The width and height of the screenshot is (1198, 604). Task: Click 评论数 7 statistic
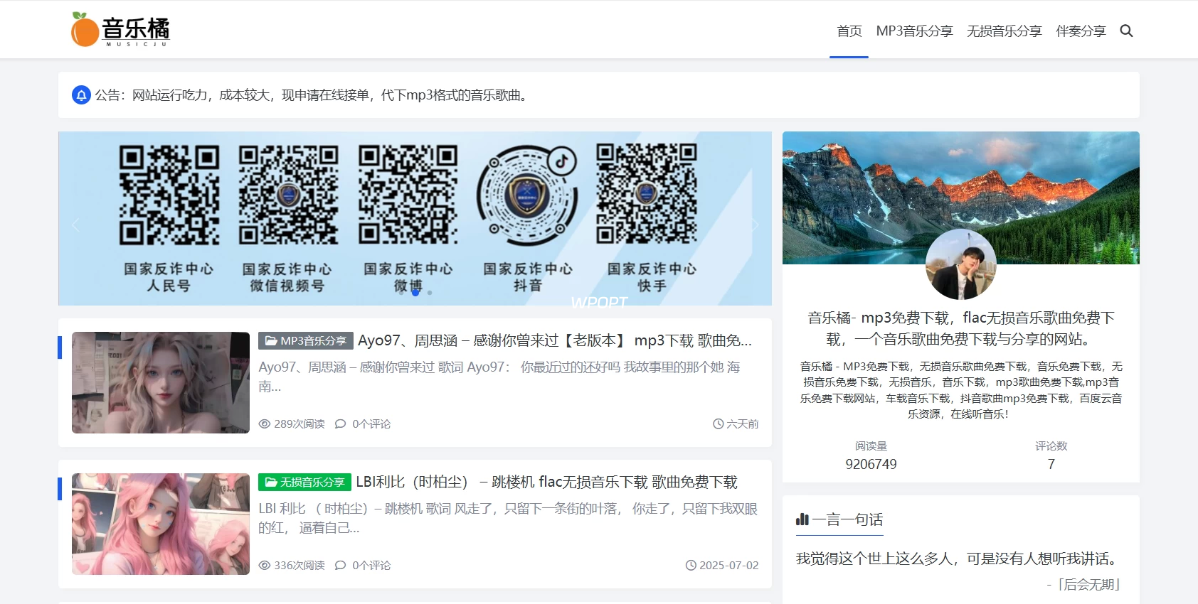click(x=1051, y=455)
